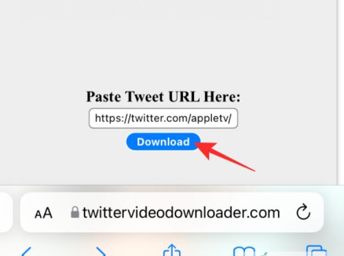Tap the toolbar gap between forward and share
The image size is (344, 256).
click(135, 251)
